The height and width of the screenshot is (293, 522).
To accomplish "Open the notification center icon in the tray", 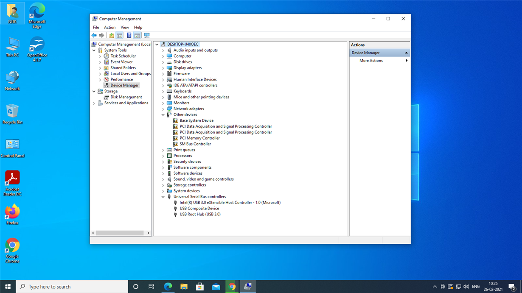I will pos(512,287).
